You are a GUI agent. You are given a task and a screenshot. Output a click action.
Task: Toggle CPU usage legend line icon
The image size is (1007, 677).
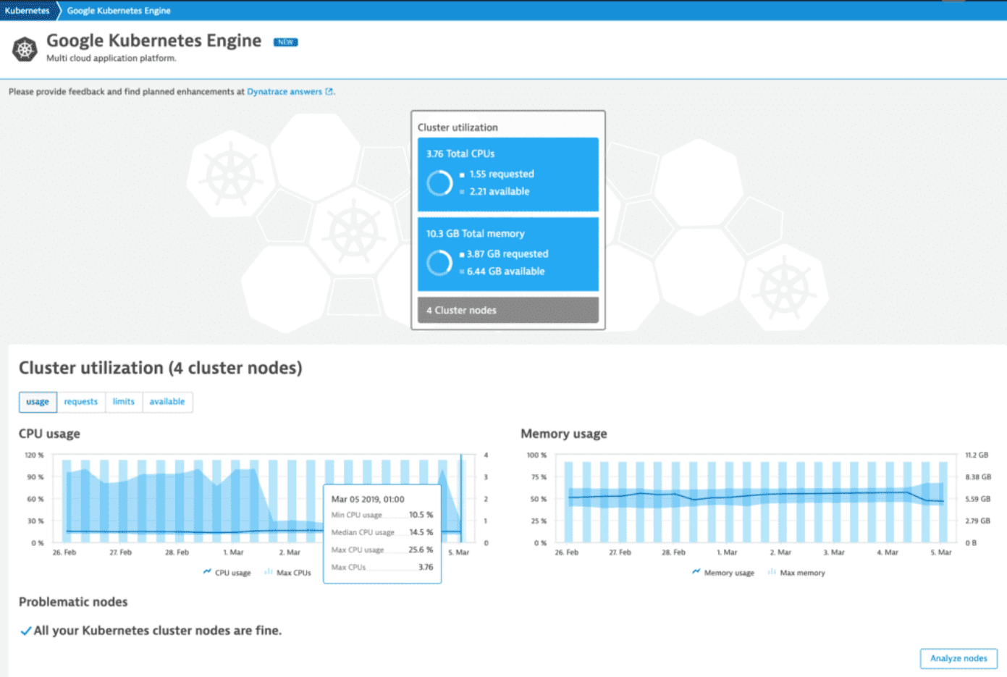(x=207, y=572)
